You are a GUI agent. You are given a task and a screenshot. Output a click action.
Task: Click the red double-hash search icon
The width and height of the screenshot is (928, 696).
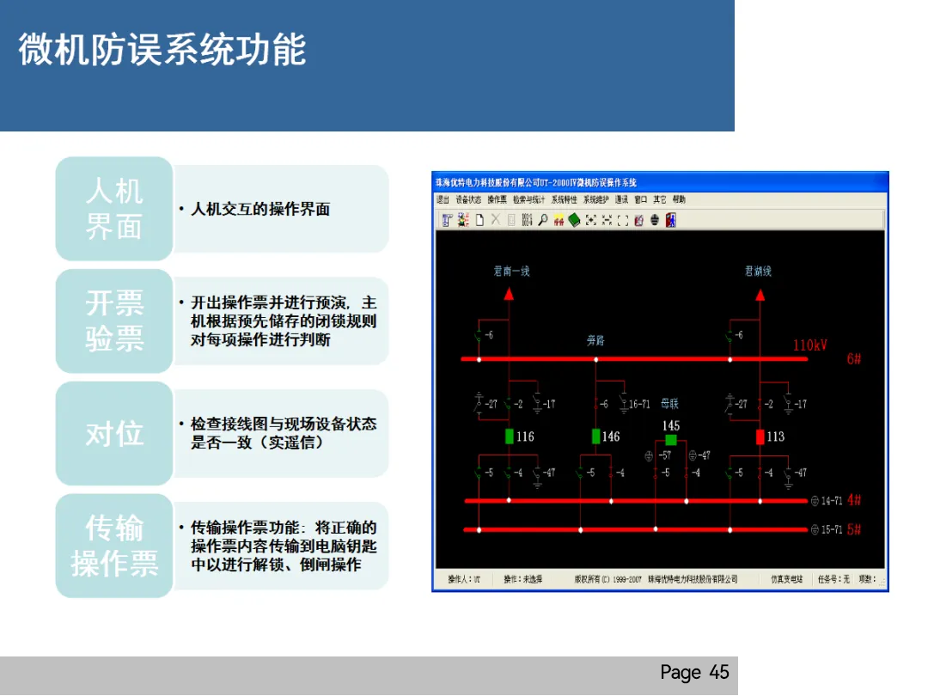coord(557,220)
